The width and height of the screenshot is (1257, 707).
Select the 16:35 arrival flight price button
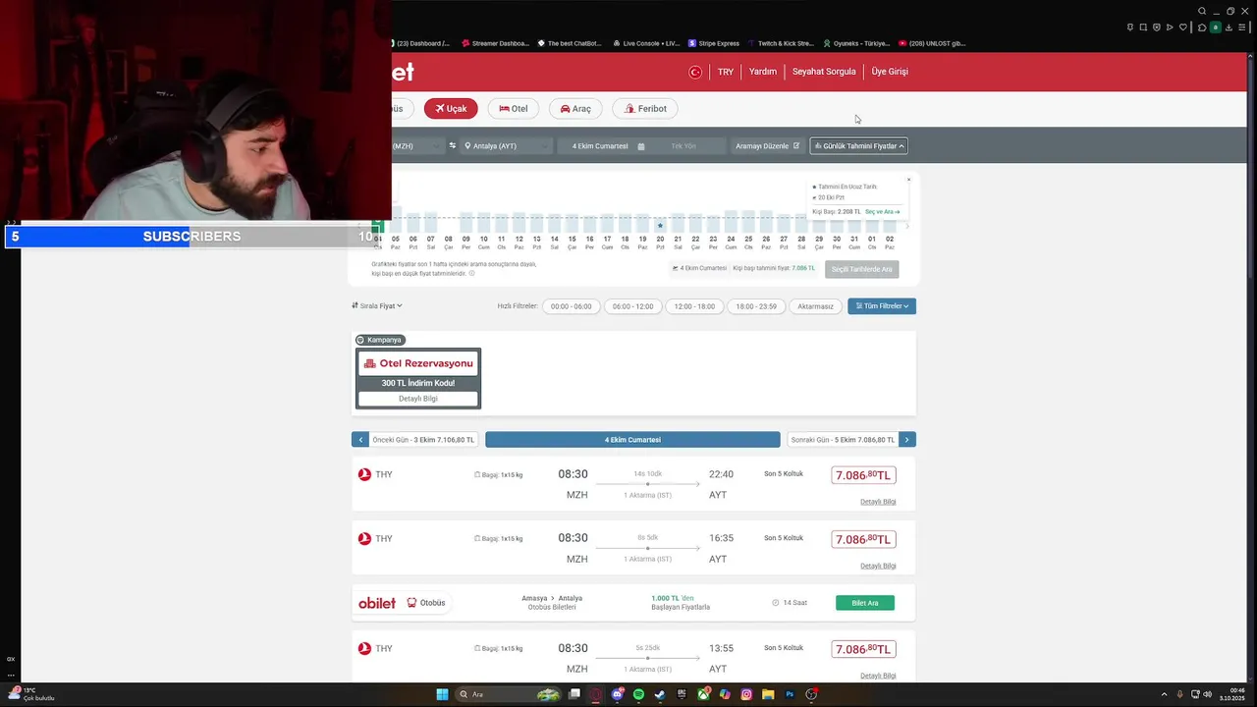[863, 539]
